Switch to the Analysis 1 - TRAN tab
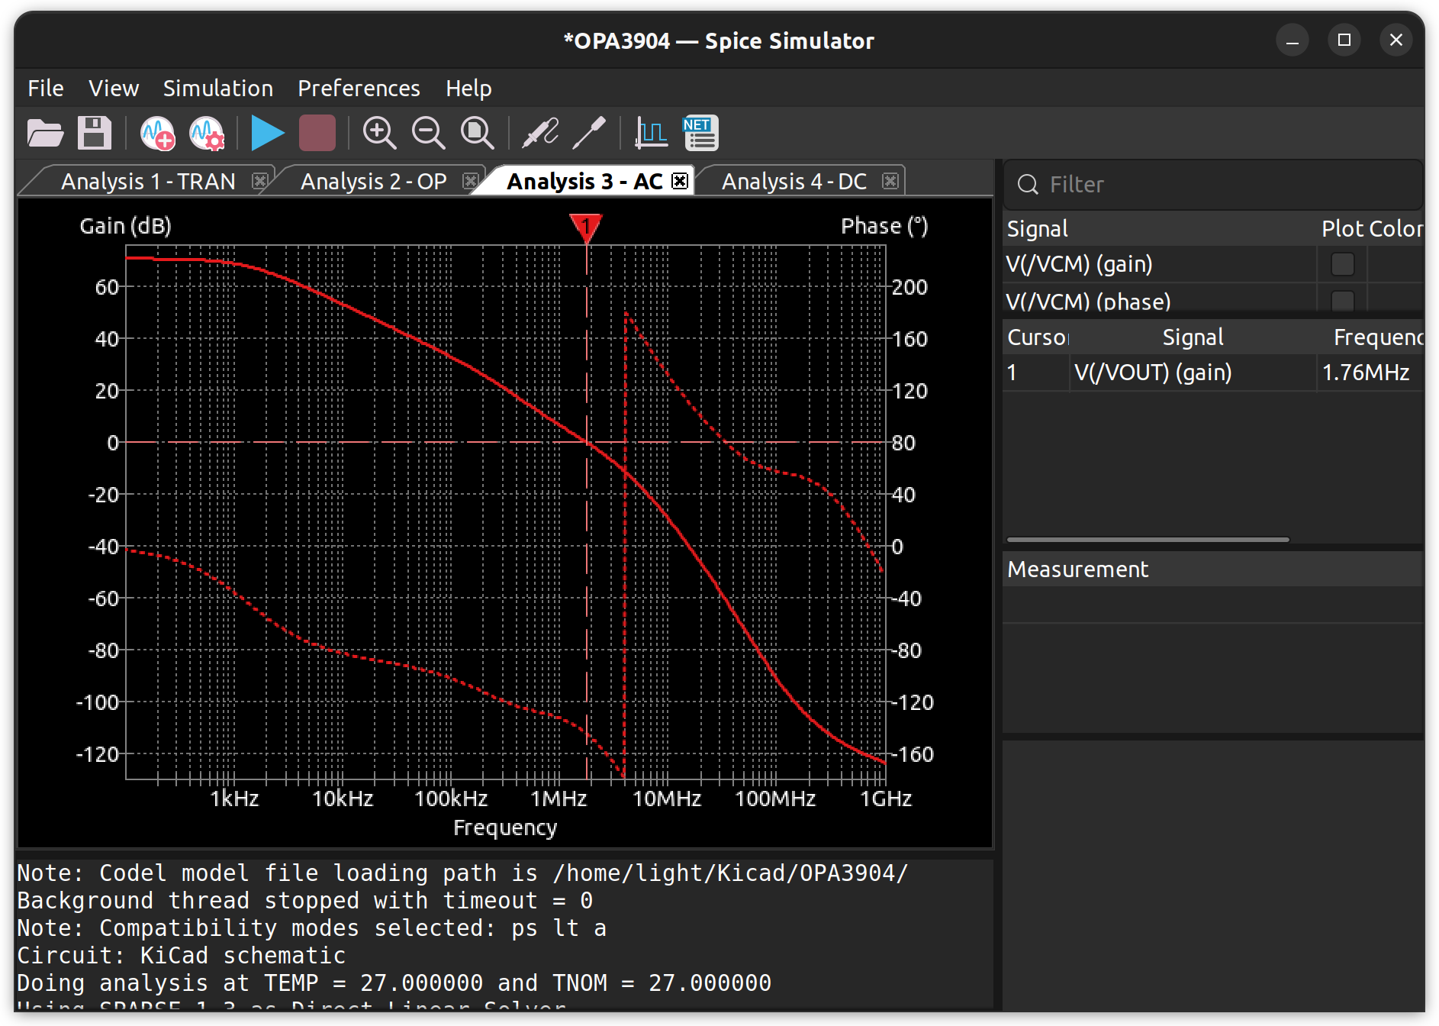Image resolution: width=1439 pixels, height=1026 pixels. point(148,182)
